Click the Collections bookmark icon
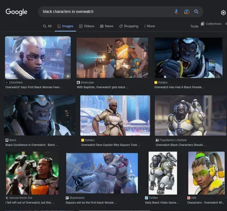 pyautogui.click(x=202, y=24)
